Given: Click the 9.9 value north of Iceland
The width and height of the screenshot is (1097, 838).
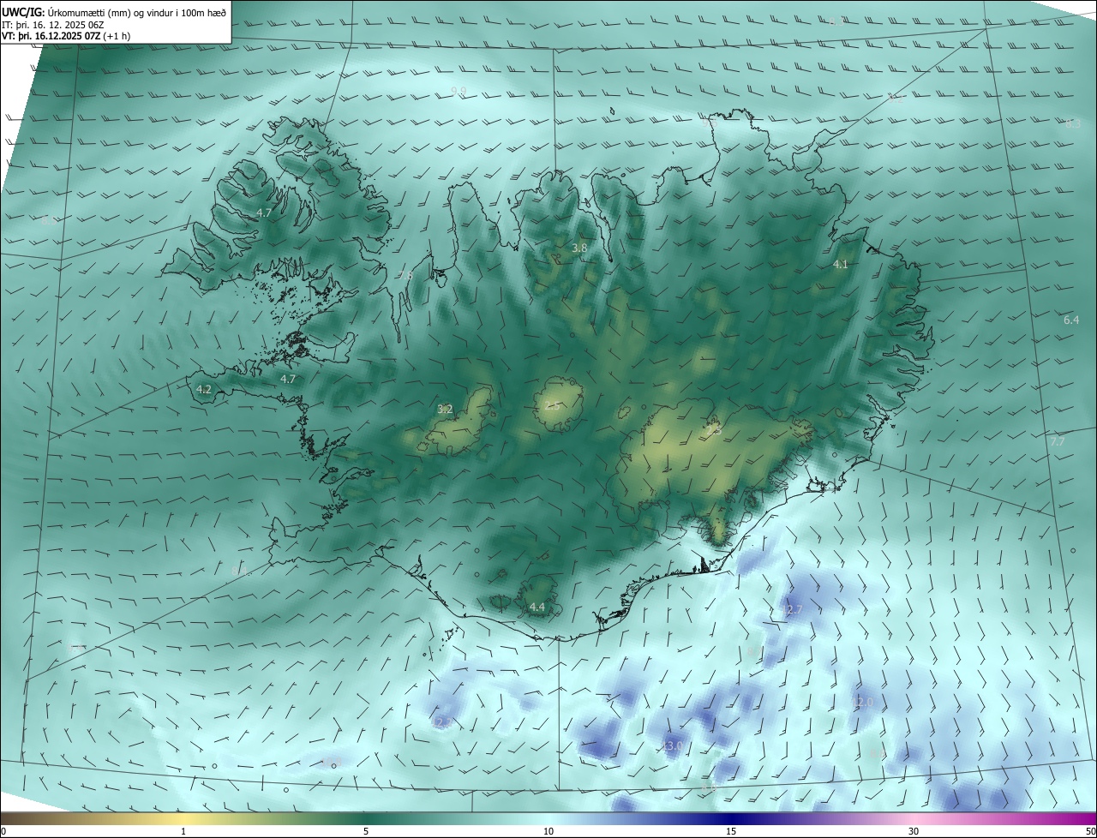Looking at the screenshot, I should pyautogui.click(x=459, y=90).
